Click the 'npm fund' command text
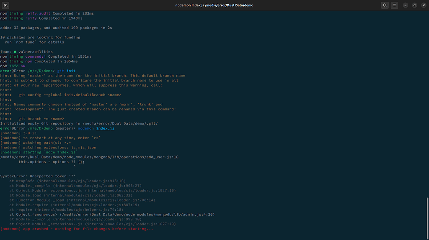Image resolution: width=429 pixels, height=240 pixels. tap(28, 42)
